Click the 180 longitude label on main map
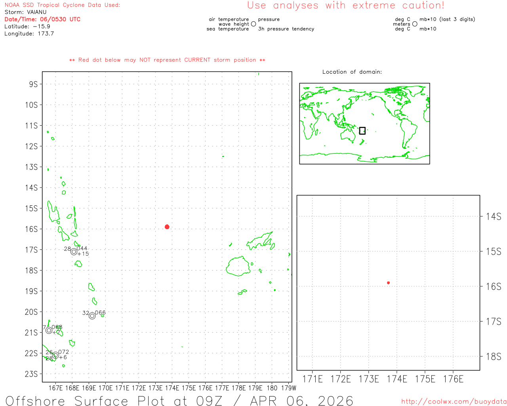Viewport: 507px width, 406px height. (x=272, y=388)
